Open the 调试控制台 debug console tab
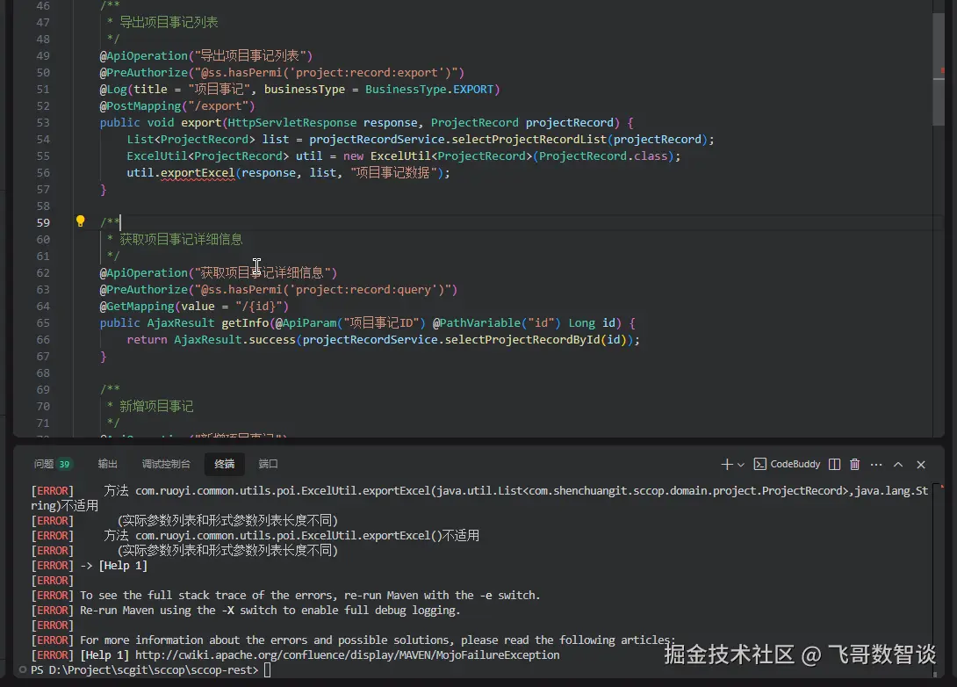The height and width of the screenshot is (687, 957). pyautogui.click(x=166, y=464)
